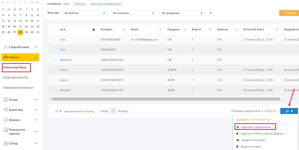Click the lock icon beside Телефон header
Image resolution: width=299 pixels, height=150 pixels.
click(124, 30)
